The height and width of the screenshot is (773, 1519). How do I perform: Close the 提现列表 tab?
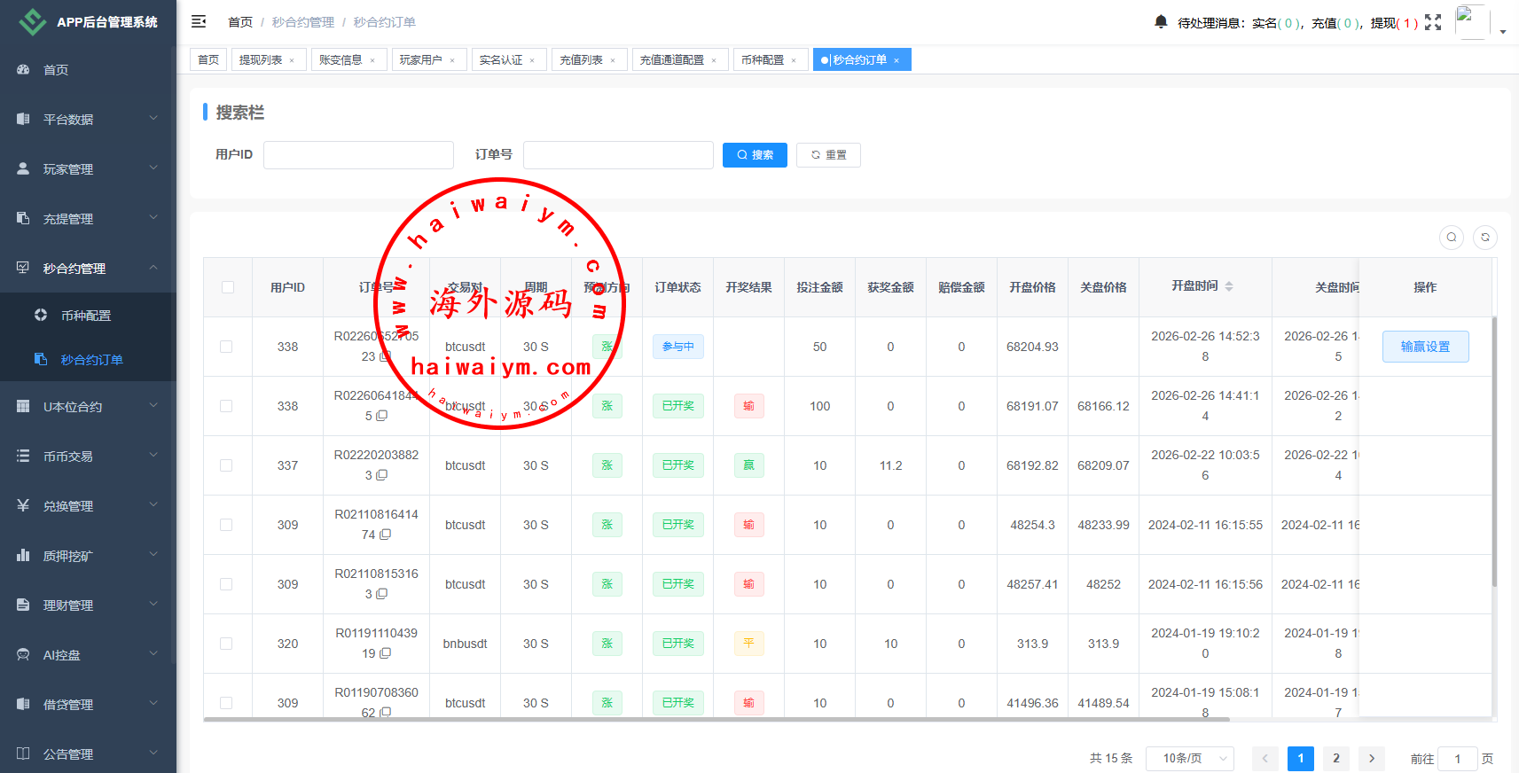(292, 60)
